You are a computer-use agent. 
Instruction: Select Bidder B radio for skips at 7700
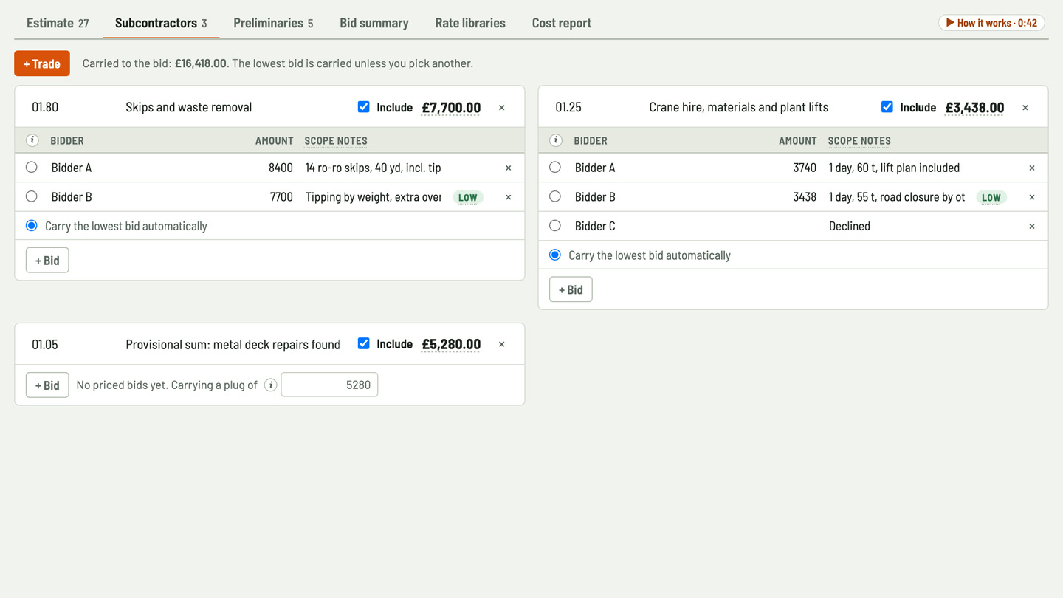(32, 196)
